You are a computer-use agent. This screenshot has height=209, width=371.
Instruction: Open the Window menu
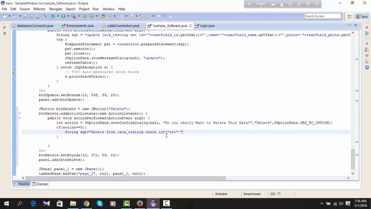[108, 9]
